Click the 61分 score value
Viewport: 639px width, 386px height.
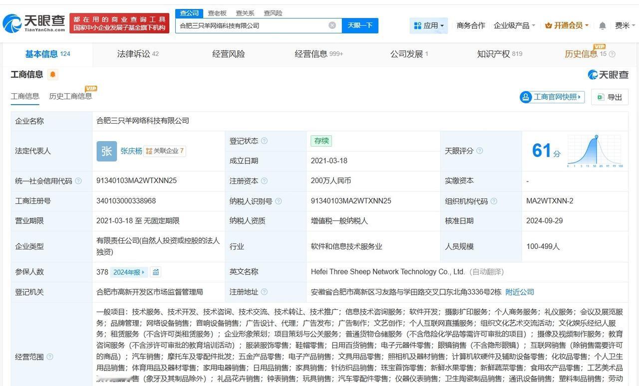tap(546, 151)
